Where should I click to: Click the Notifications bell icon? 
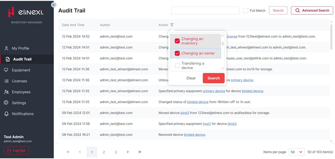pyautogui.click(x=6, y=114)
